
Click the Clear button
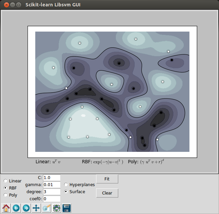click(107, 193)
